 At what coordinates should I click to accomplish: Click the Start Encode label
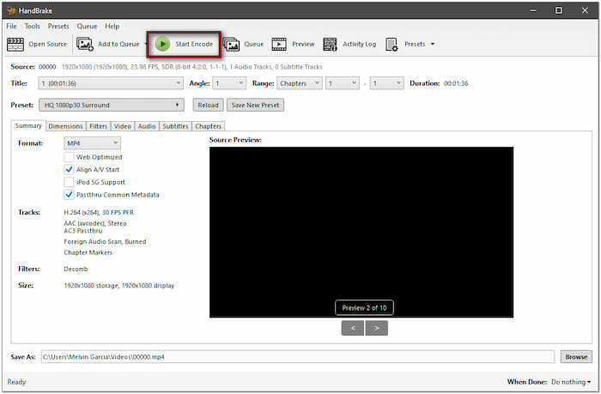click(x=194, y=44)
